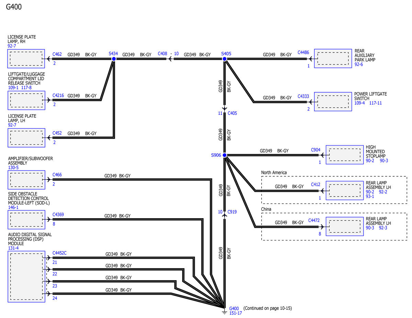Open the C4333 connector link
Screen dimensions: 412x318
pyautogui.click(x=303, y=96)
